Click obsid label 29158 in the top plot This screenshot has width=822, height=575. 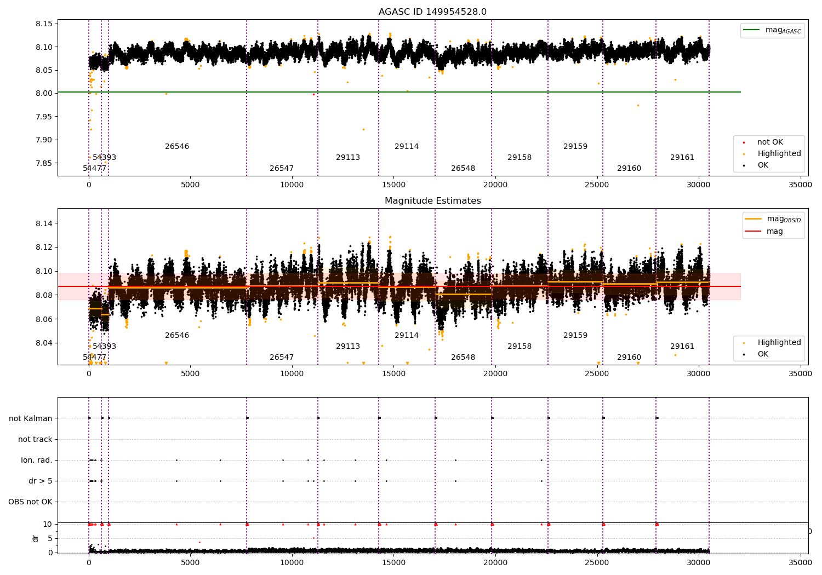520,158
